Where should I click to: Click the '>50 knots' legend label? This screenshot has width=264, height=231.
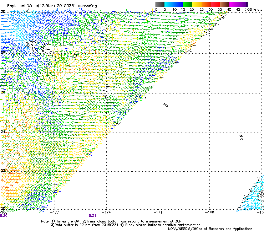pyautogui.click(x=254, y=9)
